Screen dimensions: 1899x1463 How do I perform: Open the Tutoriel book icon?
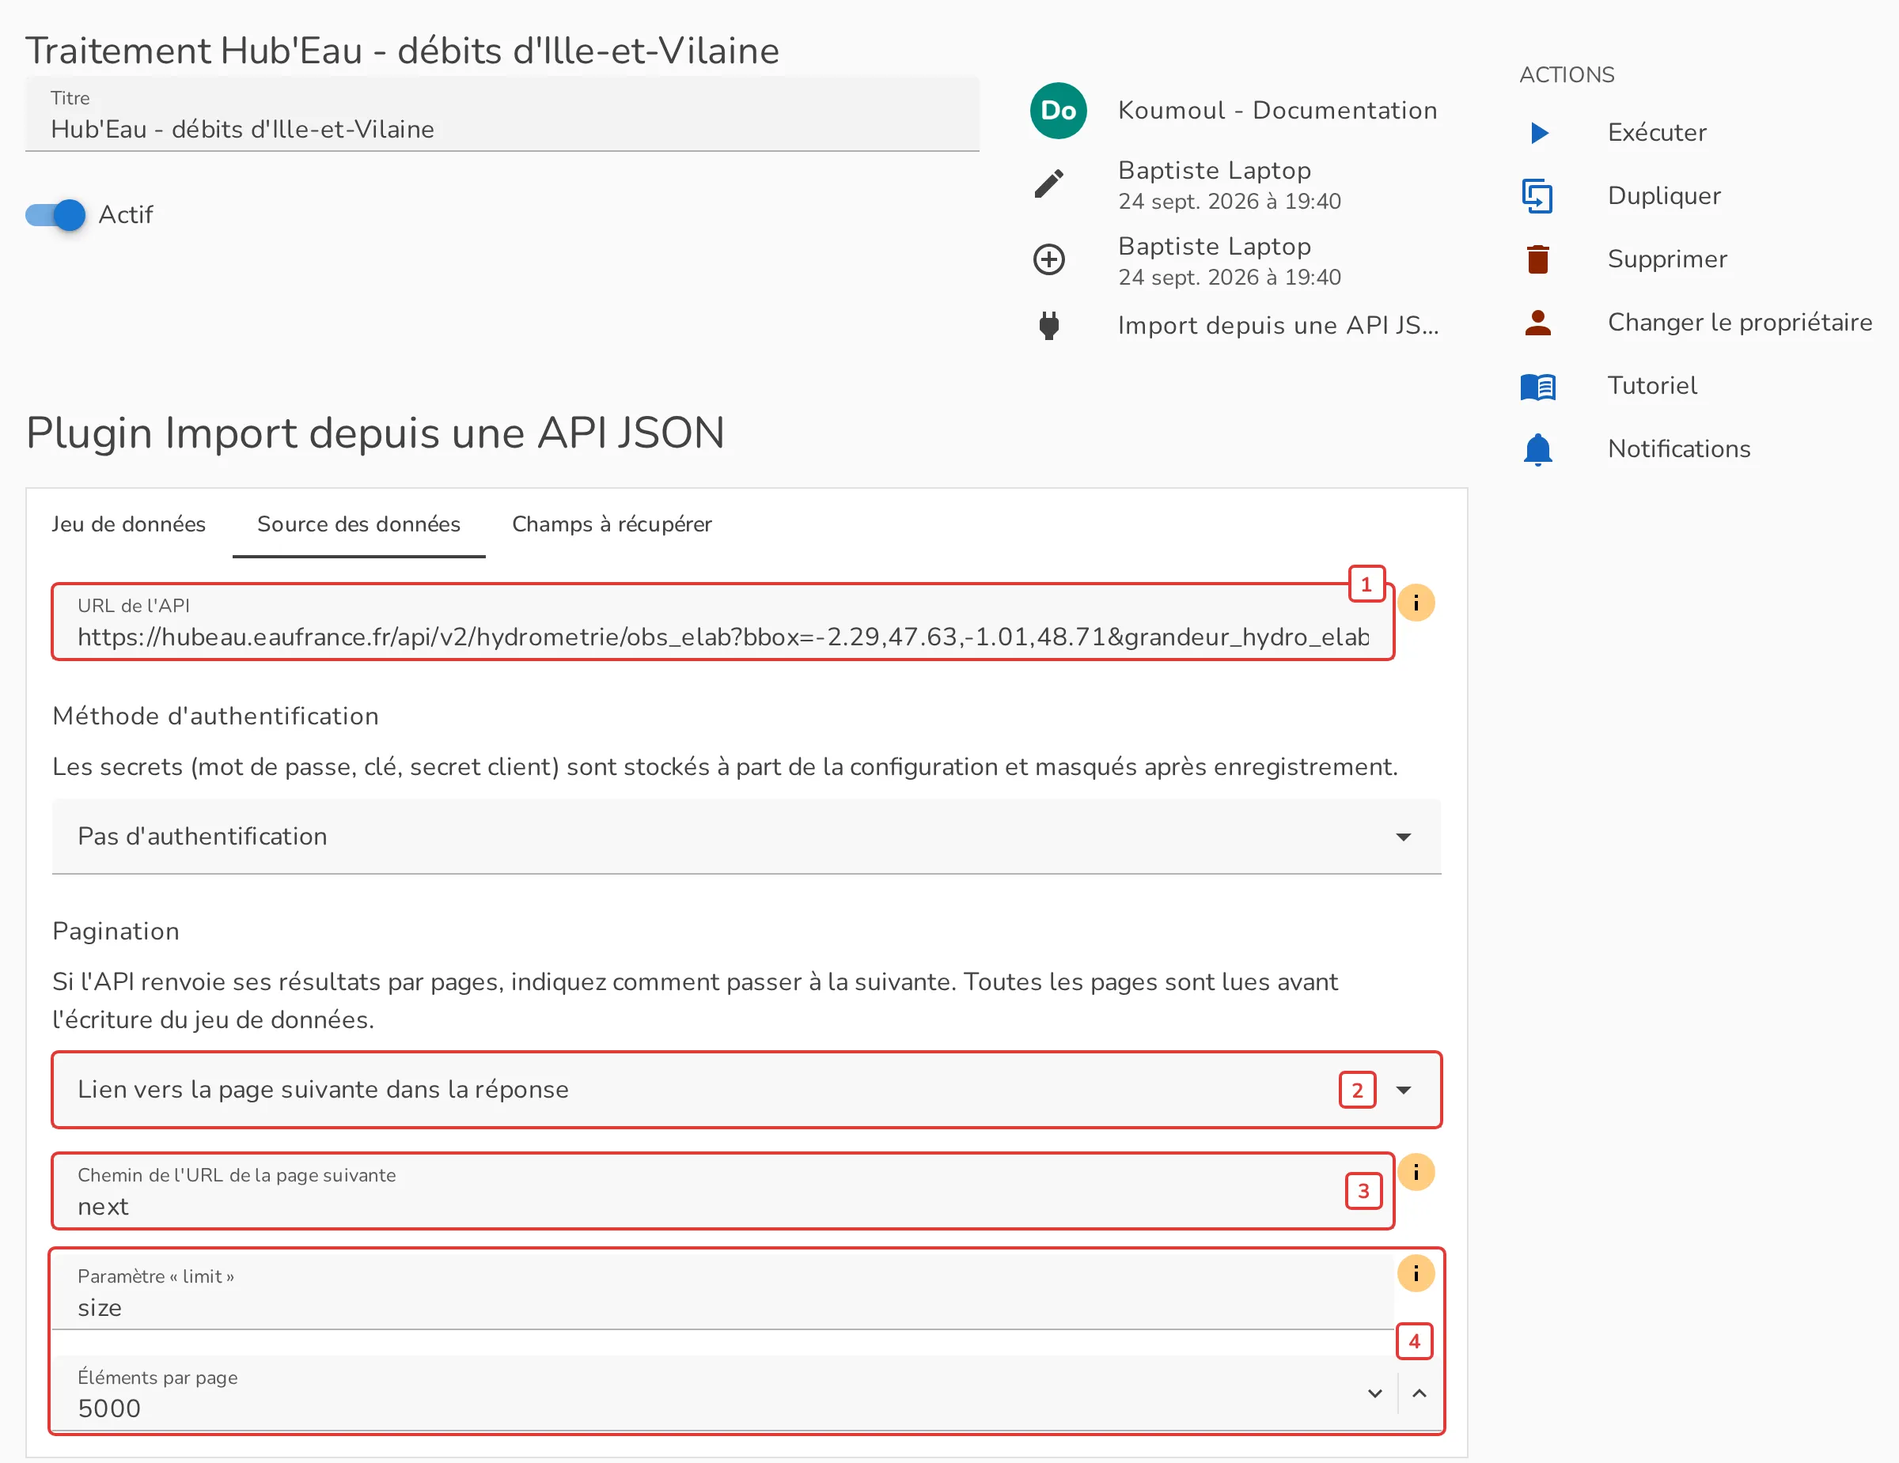click(x=1537, y=386)
